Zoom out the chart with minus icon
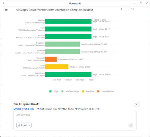150x137 pixels. 127,9
